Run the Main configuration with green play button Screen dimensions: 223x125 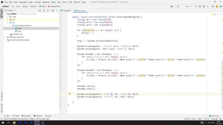(196, 6)
